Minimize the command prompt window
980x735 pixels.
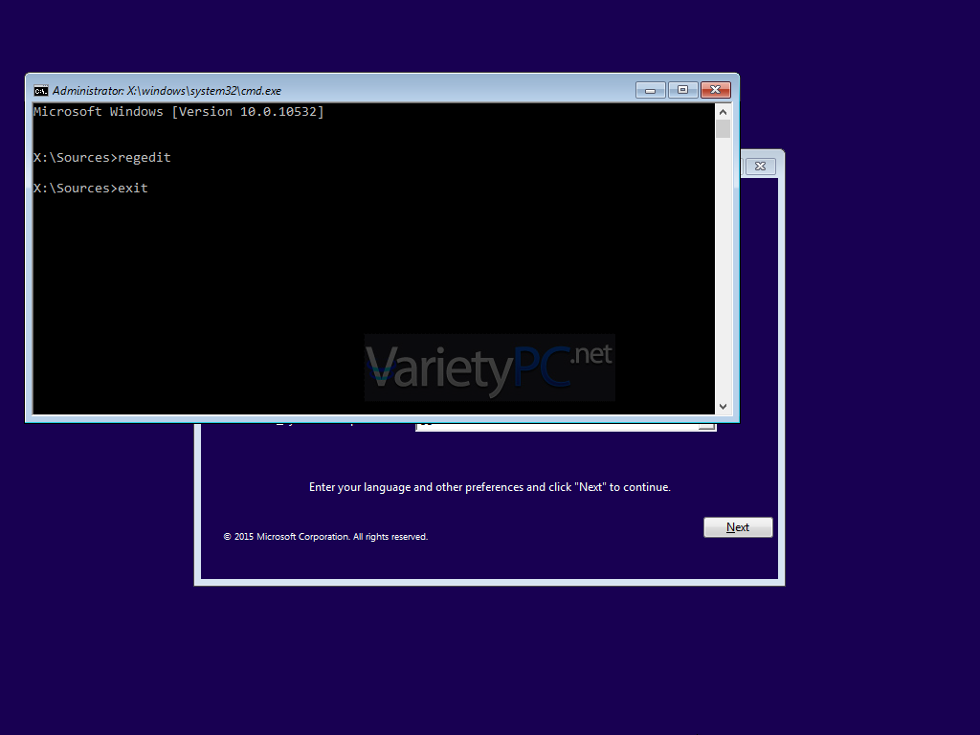click(651, 91)
